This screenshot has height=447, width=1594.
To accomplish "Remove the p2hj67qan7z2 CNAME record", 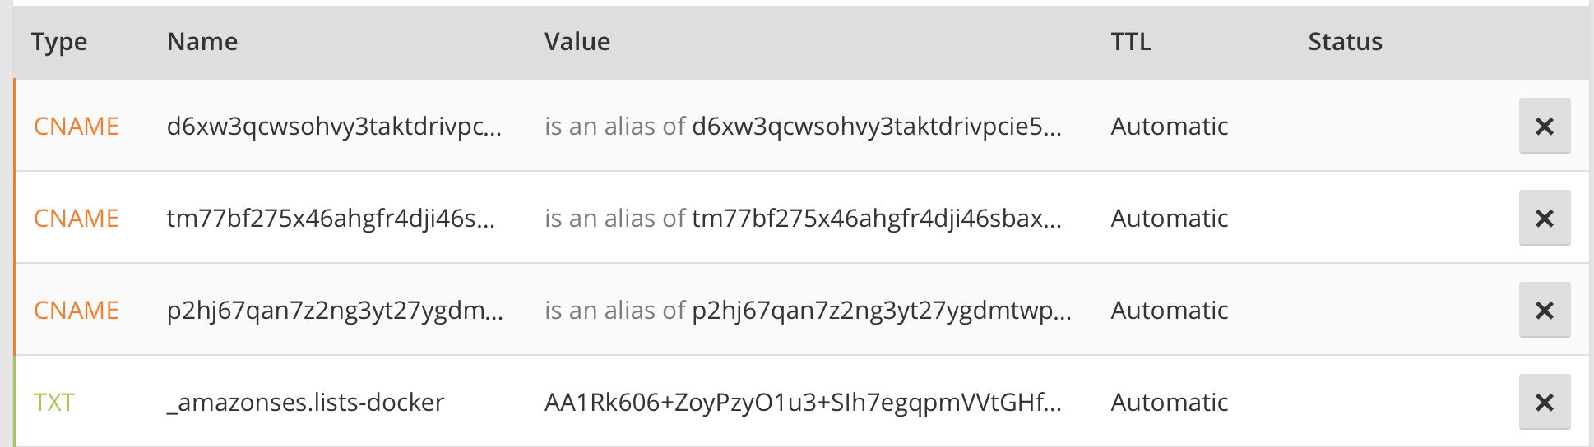I will pos(1544,310).
